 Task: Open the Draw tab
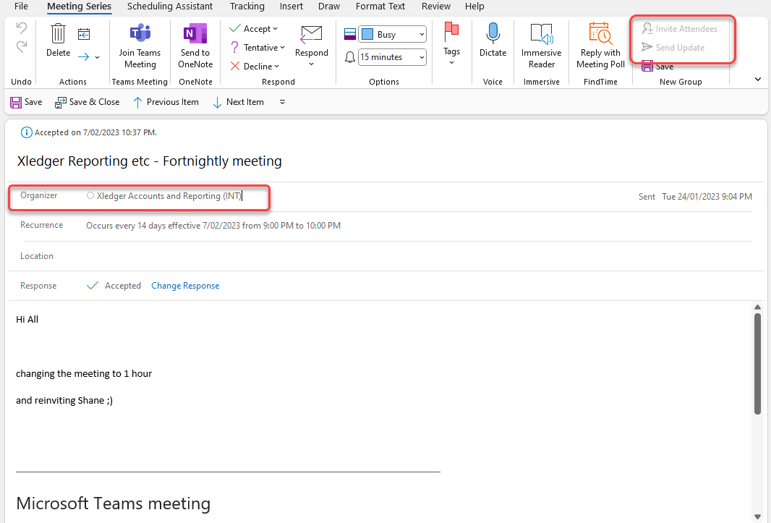[x=329, y=7]
